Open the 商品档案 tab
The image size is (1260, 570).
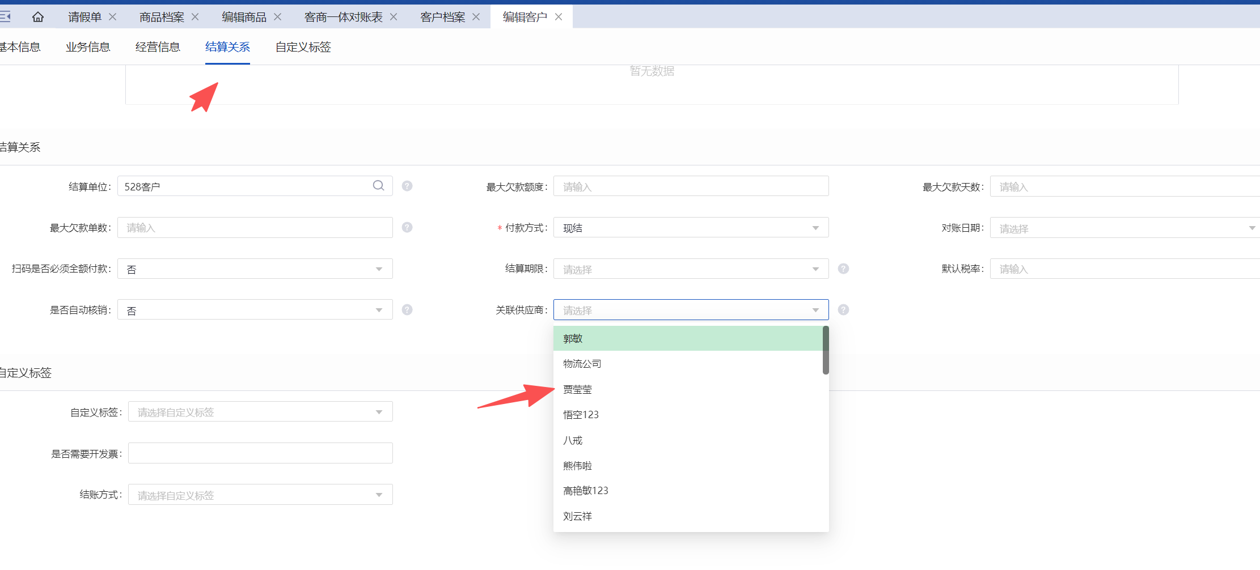162,17
